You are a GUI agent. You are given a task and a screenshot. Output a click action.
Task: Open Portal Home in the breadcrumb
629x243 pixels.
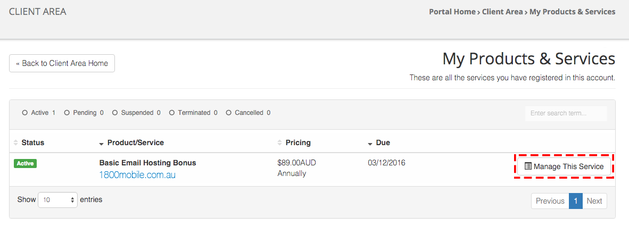coord(452,12)
